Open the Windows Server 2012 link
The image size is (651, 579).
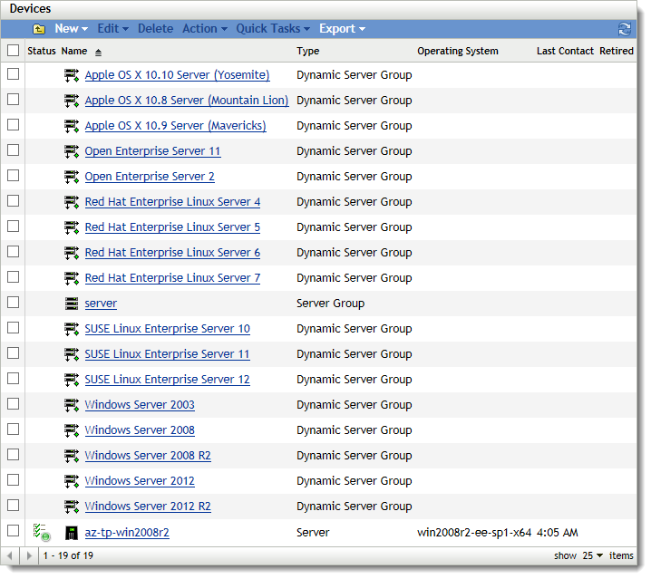pyautogui.click(x=140, y=480)
